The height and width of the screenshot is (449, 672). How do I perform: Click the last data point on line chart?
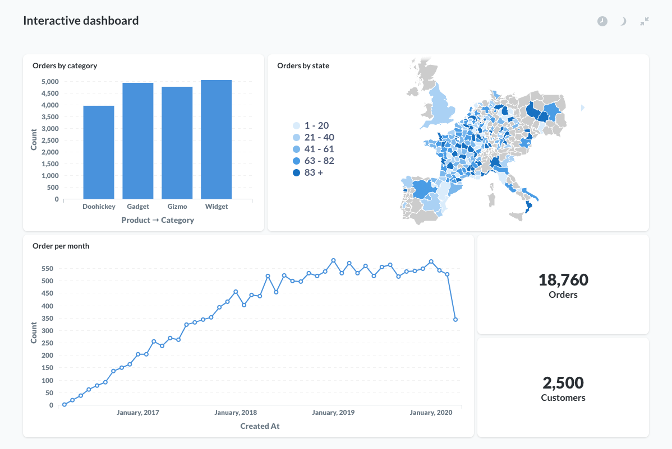pos(455,320)
